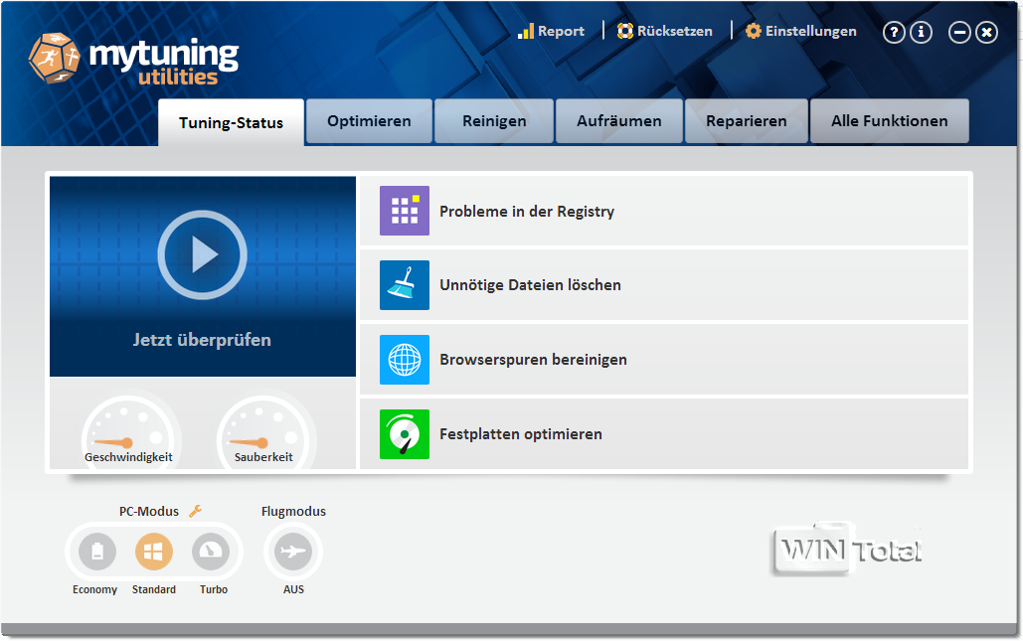Switch to the Aufräumen tab
Image resolution: width=1023 pixels, height=641 pixels.
(619, 121)
